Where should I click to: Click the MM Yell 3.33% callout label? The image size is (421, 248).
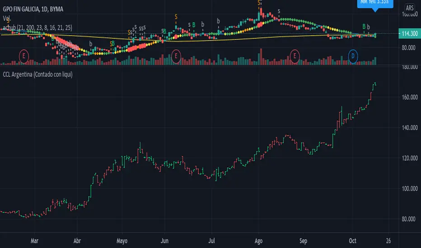click(375, 3)
